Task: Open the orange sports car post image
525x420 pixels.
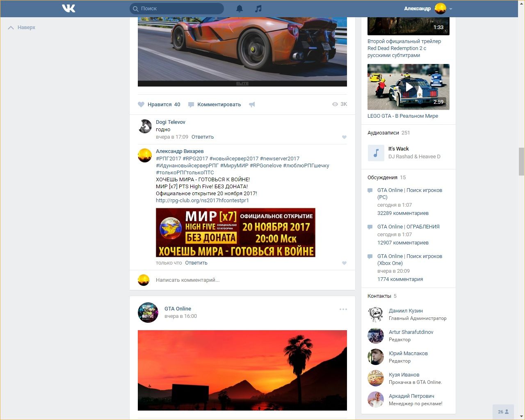Action: [x=242, y=52]
